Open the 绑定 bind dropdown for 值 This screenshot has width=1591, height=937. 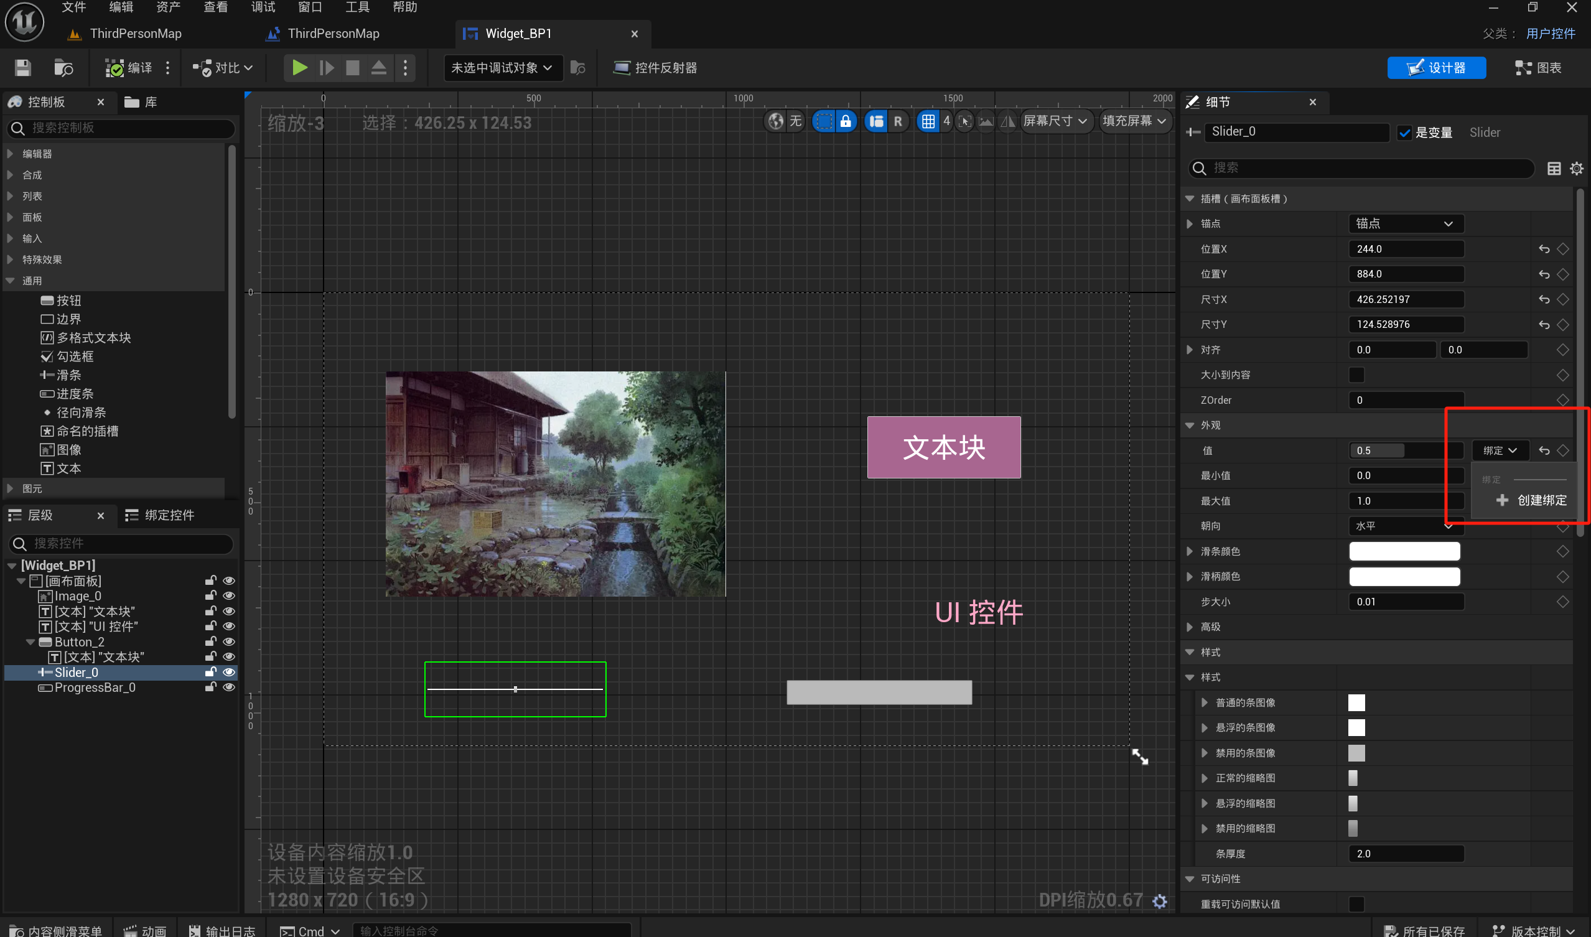(1500, 450)
